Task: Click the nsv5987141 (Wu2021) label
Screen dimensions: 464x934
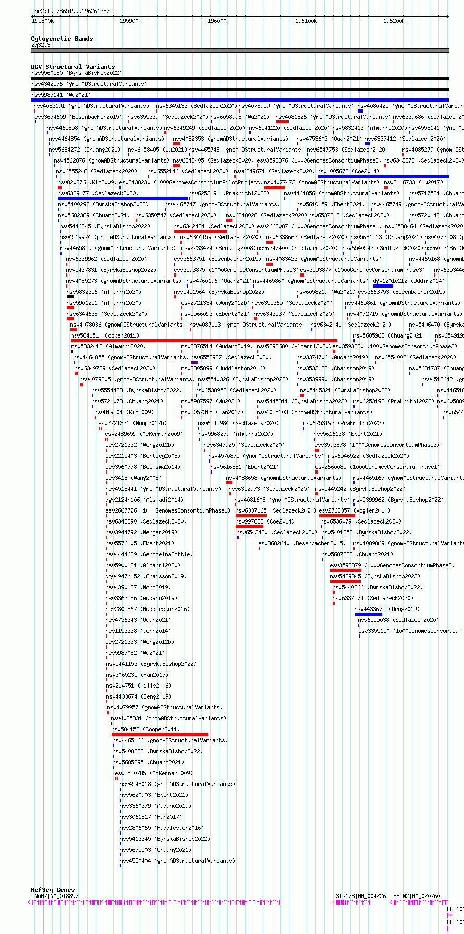Action: pos(61,95)
